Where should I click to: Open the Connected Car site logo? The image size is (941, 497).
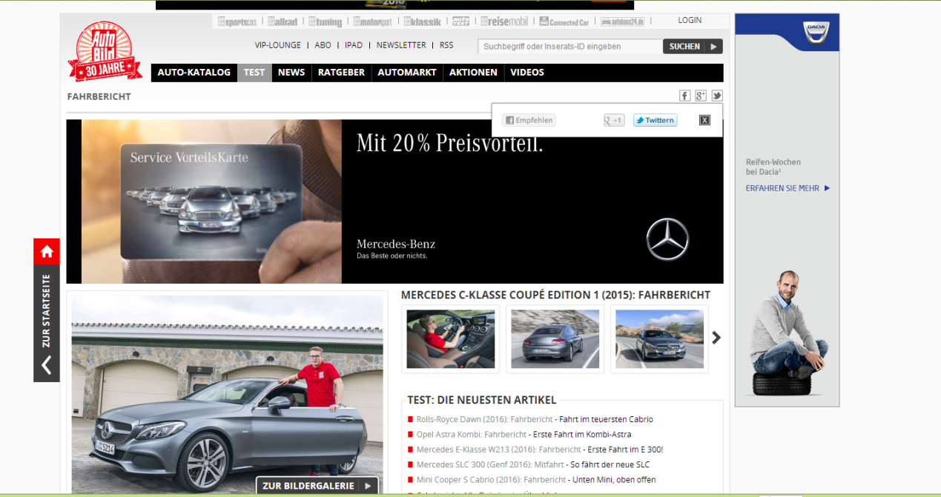564,21
